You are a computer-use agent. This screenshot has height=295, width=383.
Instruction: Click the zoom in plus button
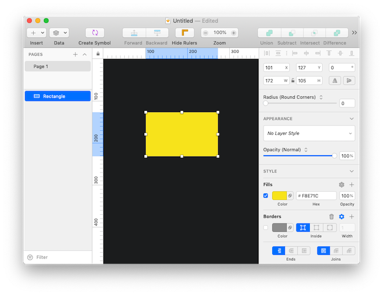click(234, 33)
